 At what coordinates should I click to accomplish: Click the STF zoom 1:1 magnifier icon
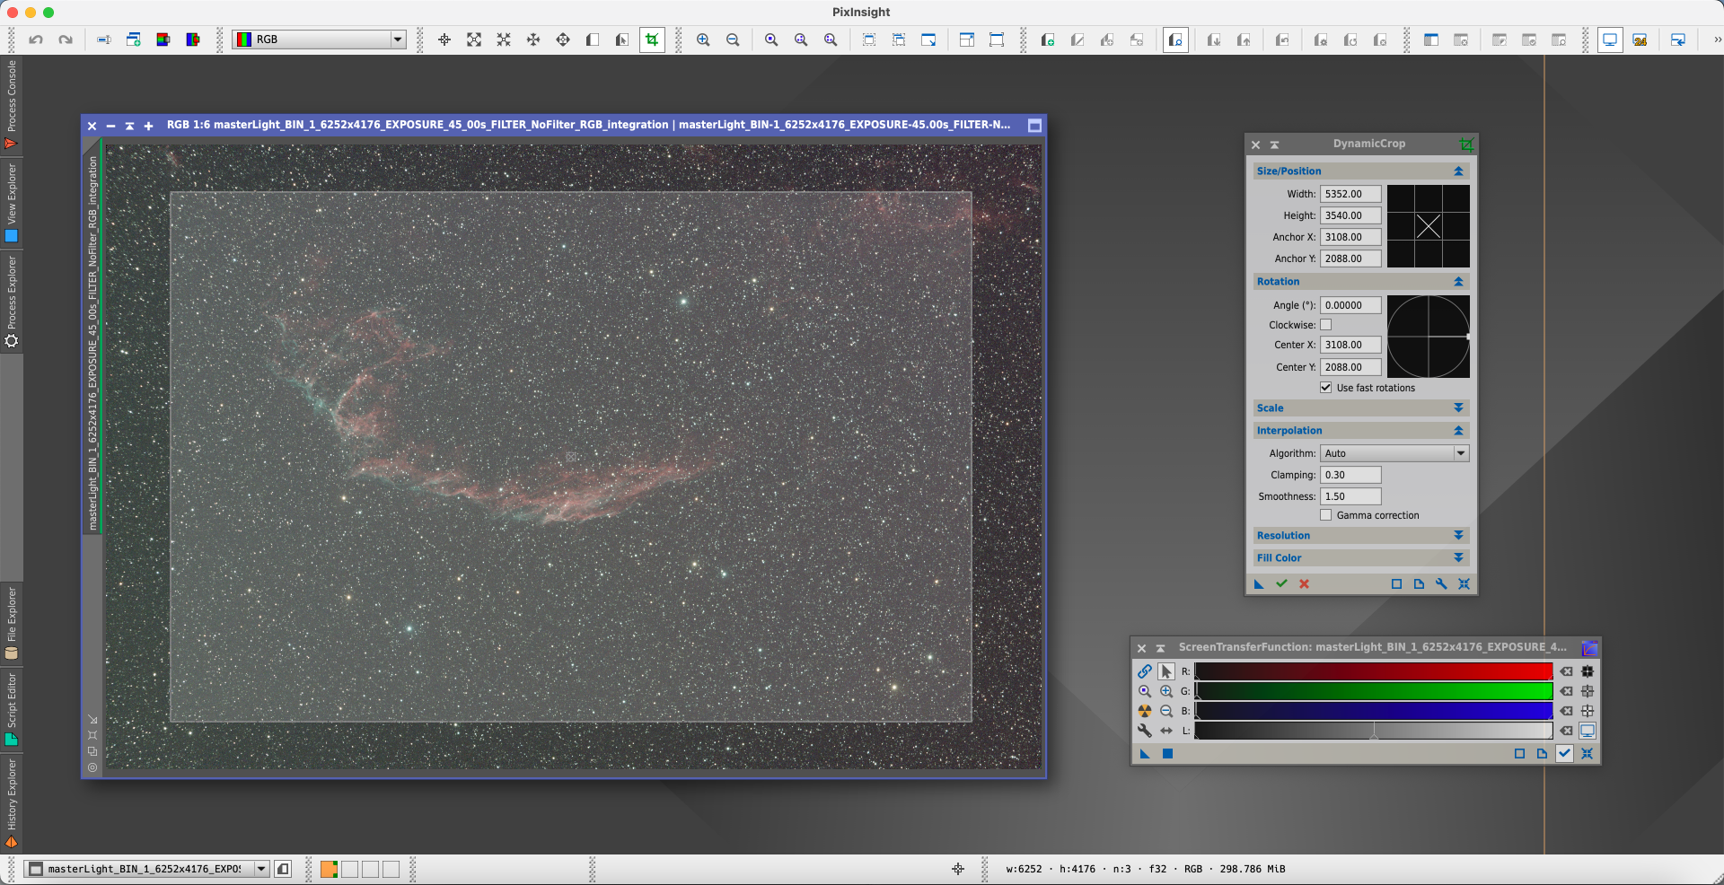pos(1145,691)
